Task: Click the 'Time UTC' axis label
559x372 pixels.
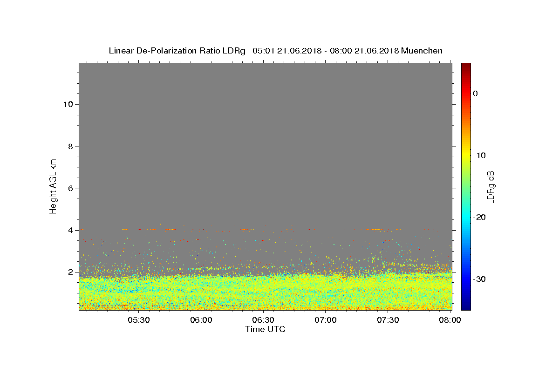Action: [x=265, y=329]
